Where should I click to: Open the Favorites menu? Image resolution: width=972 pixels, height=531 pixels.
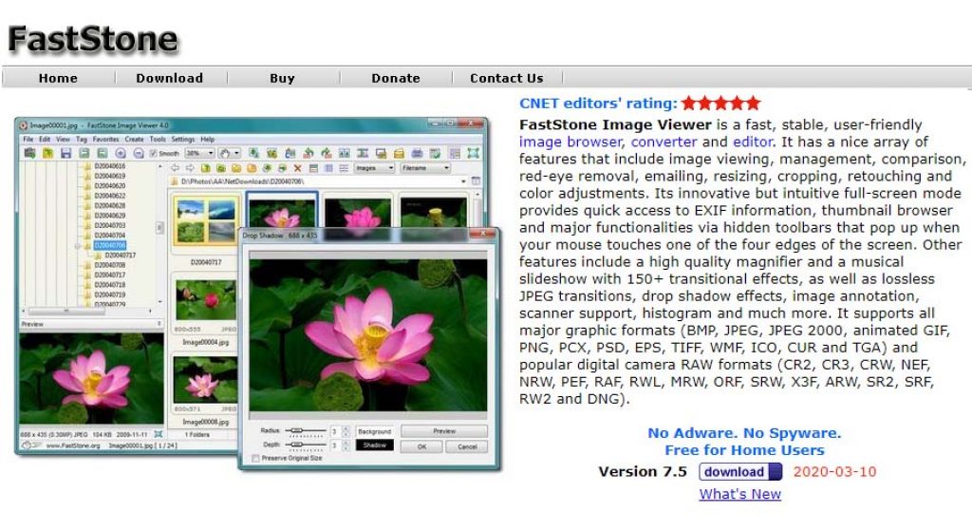105,140
